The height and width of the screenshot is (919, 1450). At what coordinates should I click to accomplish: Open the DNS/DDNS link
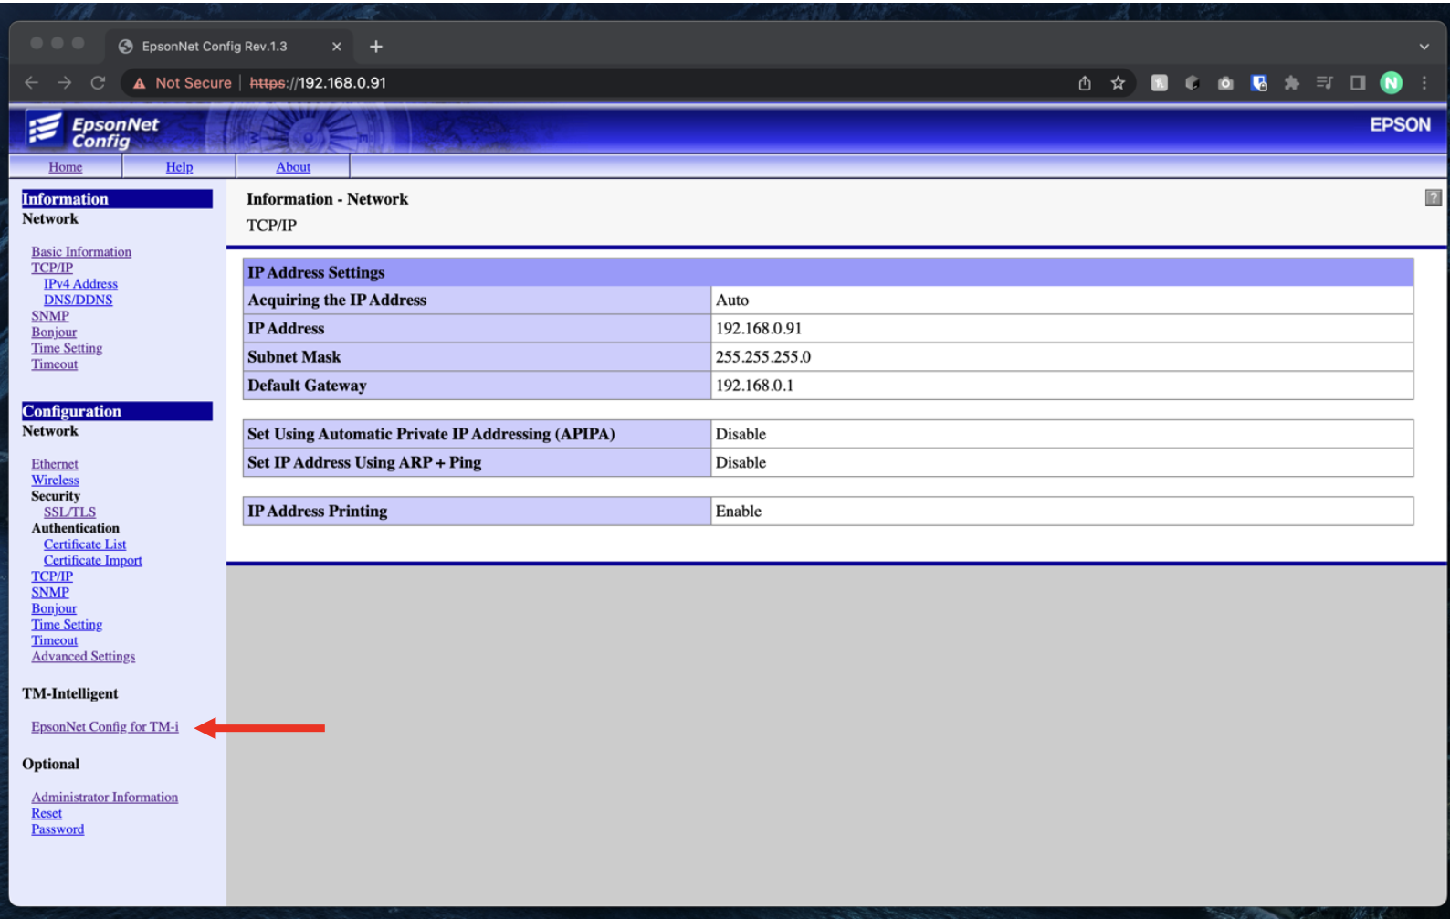pos(78,300)
